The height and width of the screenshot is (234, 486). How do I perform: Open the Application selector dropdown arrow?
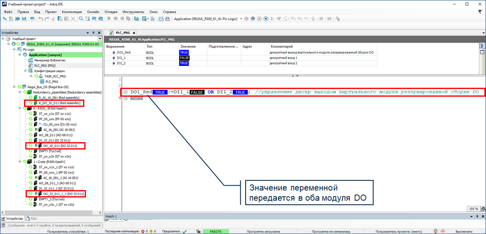241,19
